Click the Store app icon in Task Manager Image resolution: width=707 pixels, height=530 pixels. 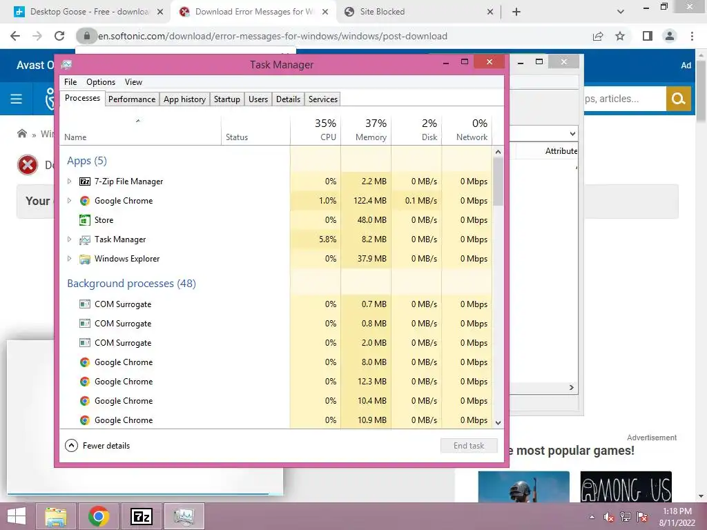point(85,220)
